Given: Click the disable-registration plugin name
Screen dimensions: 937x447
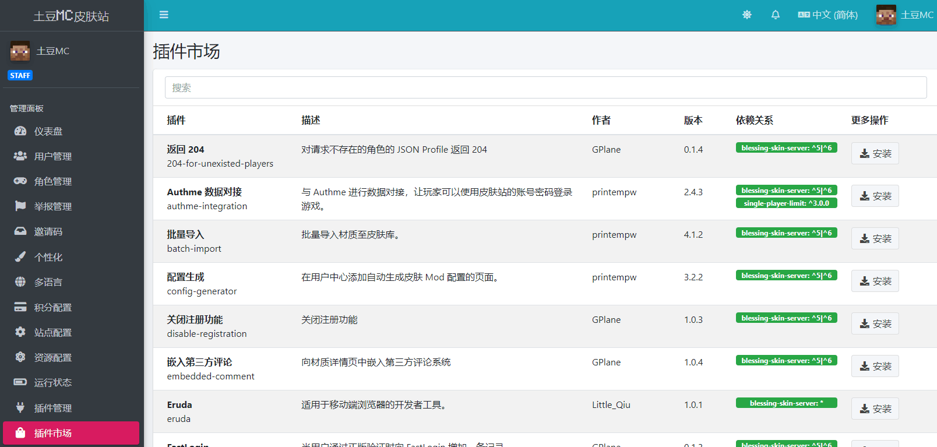Looking at the screenshot, I should (207, 334).
